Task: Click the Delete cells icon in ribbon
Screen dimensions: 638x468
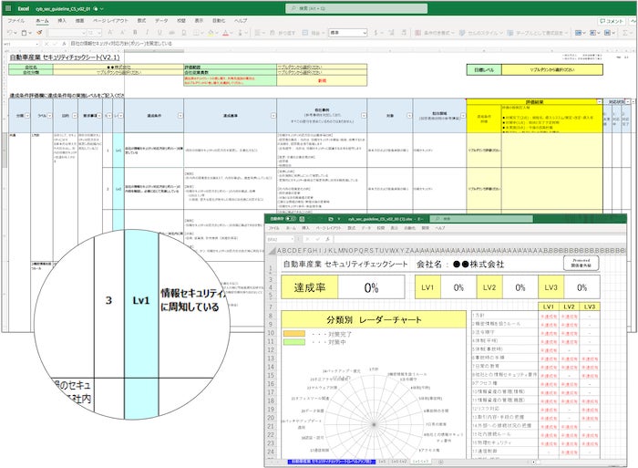Action: (x=592, y=33)
